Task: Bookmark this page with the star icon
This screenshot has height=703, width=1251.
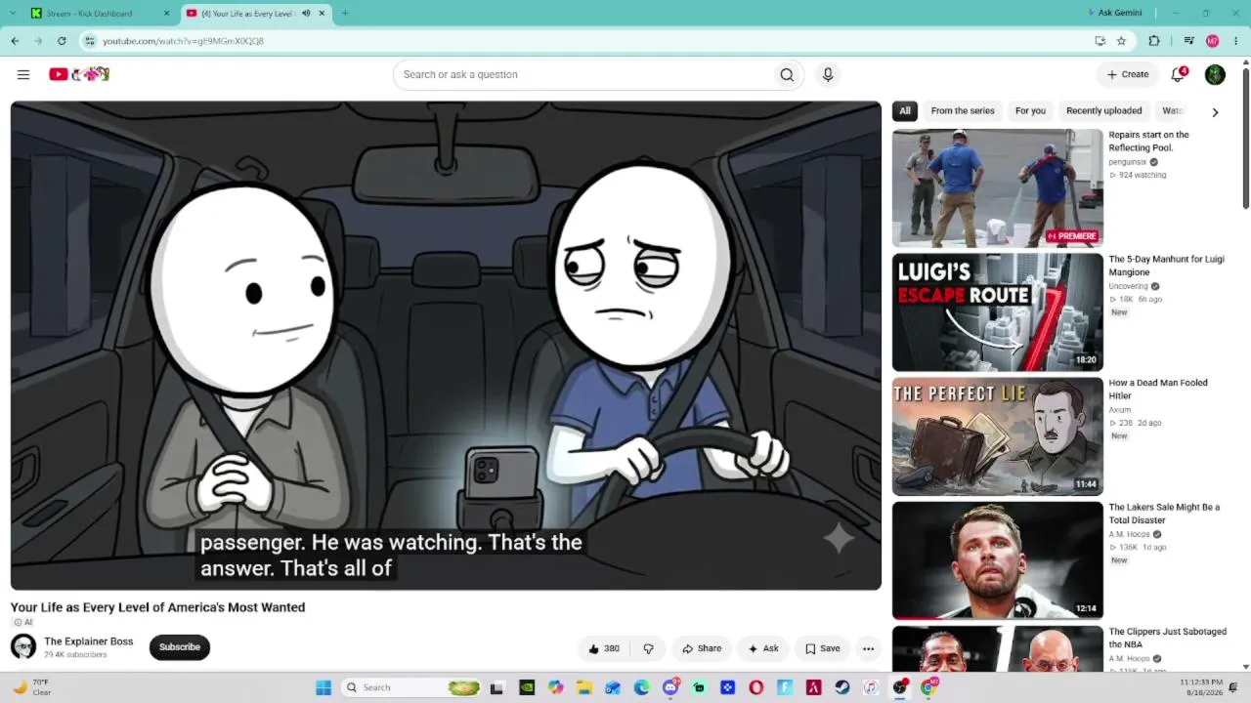Action: tap(1121, 41)
